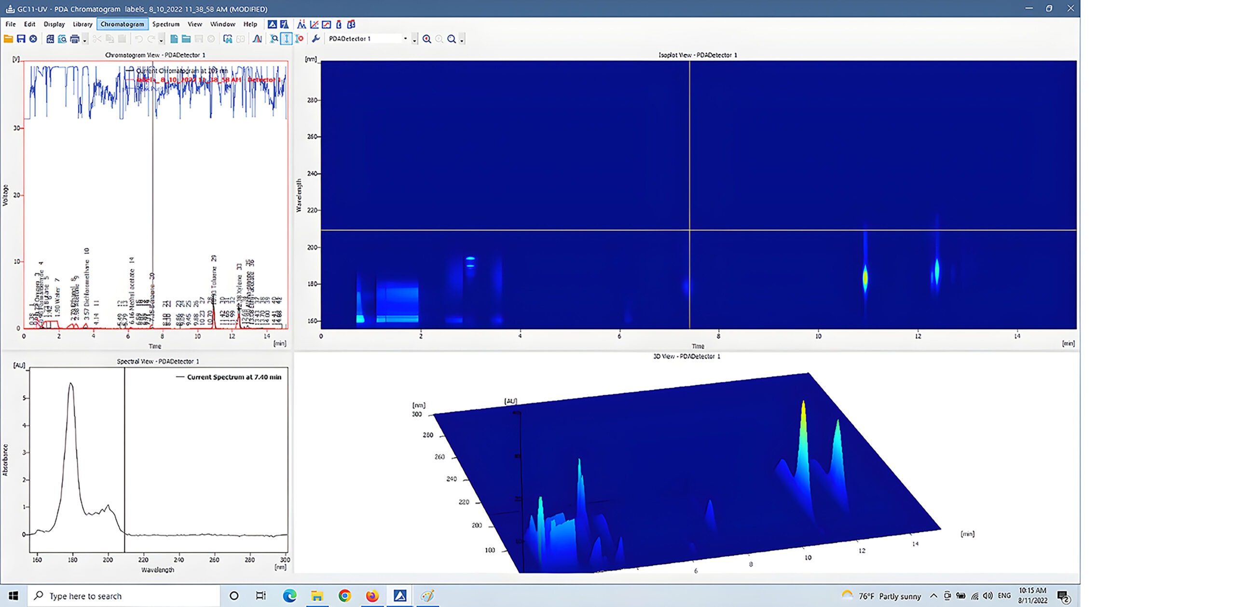1235x607 pixels.
Task: Click the printer icon in toolbar
Action: tap(74, 39)
